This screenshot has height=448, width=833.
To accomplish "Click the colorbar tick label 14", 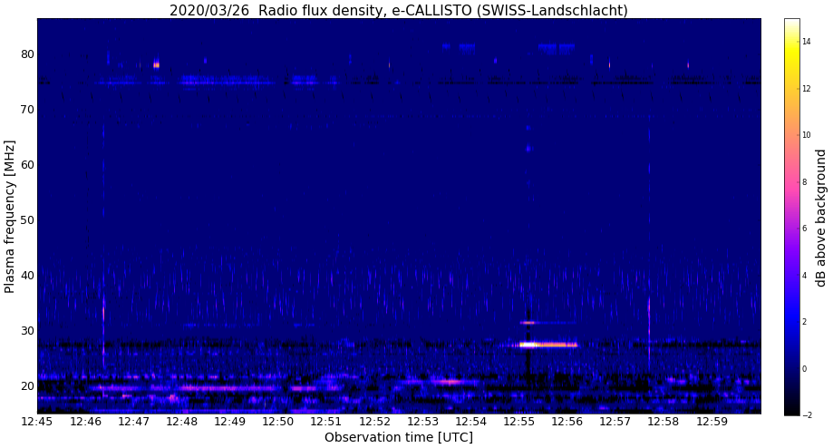I will 807,42.
